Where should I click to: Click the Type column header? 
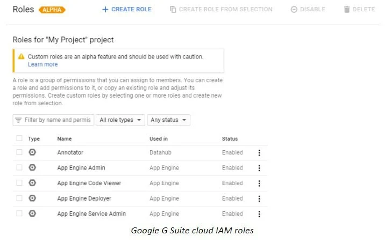[x=34, y=139]
